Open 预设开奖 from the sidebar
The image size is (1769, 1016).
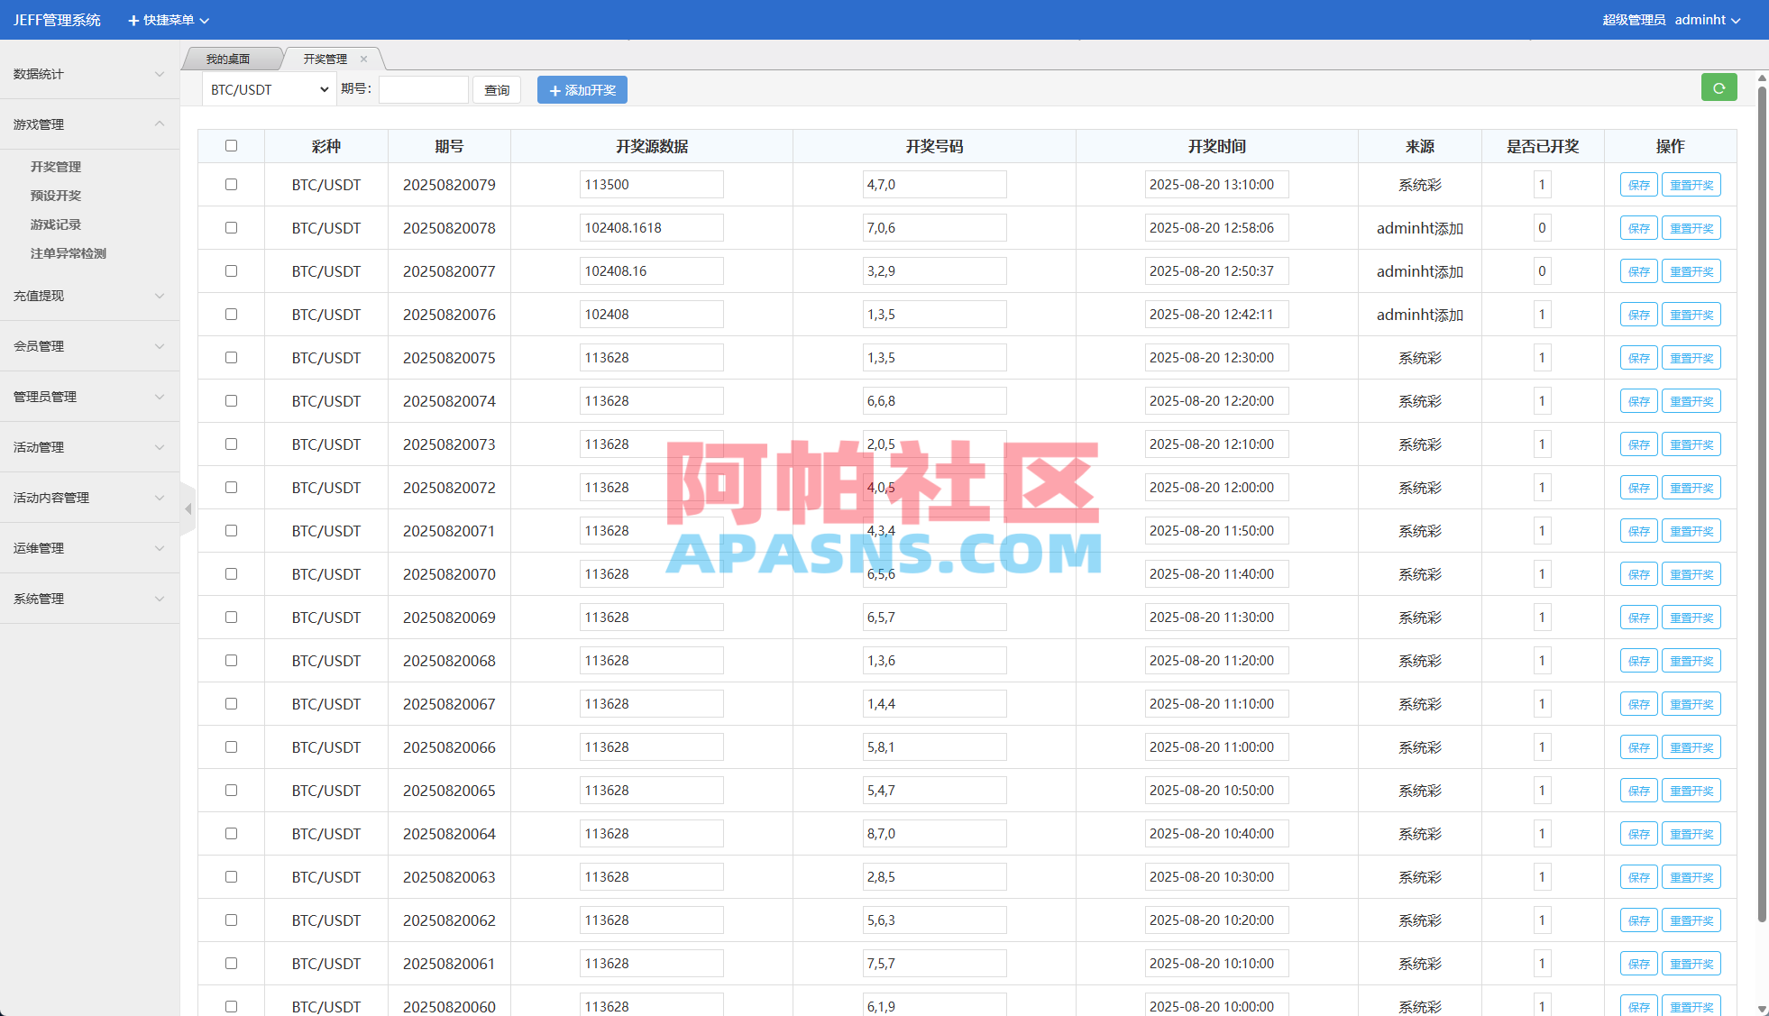click(x=54, y=196)
